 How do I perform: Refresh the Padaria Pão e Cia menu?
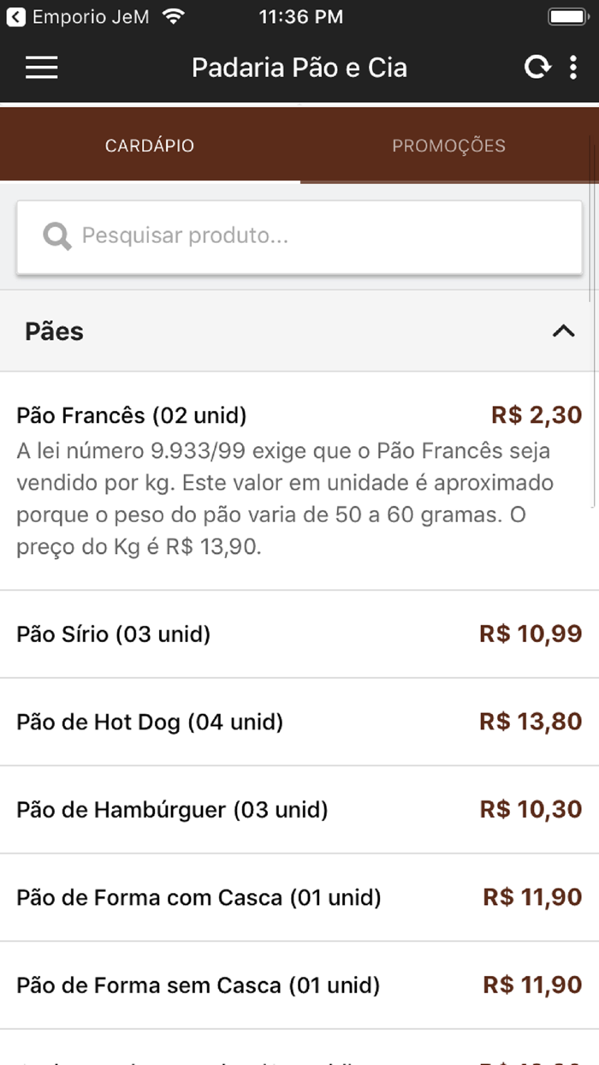[x=537, y=67]
